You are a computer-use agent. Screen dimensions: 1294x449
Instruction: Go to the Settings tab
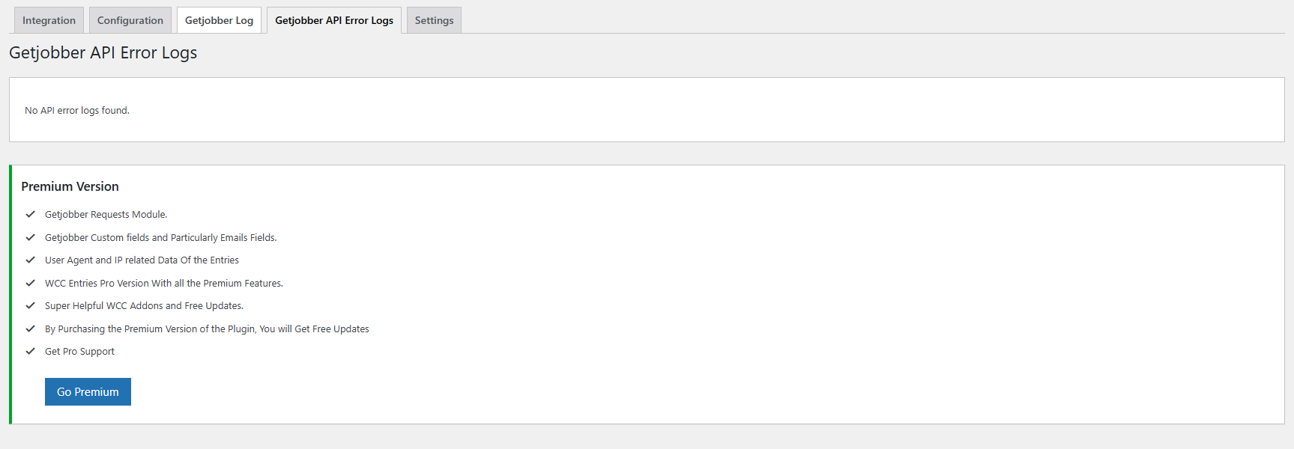pyautogui.click(x=434, y=20)
